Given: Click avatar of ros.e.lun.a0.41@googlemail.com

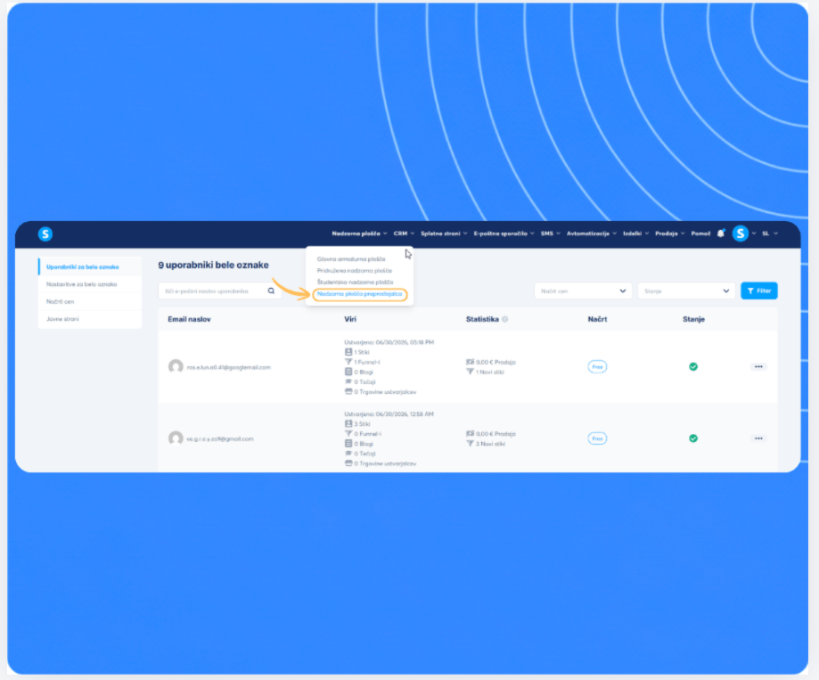Looking at the screenshot, I should click(176, 366).
